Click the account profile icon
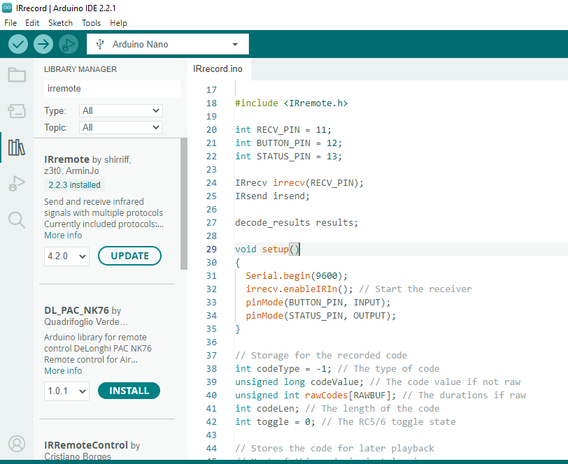 17,444
